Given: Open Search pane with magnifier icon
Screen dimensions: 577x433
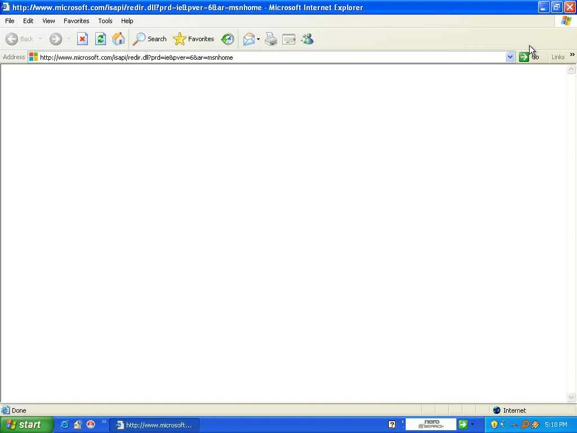Looking at the screenshot, I should click(x=150, y=39).
